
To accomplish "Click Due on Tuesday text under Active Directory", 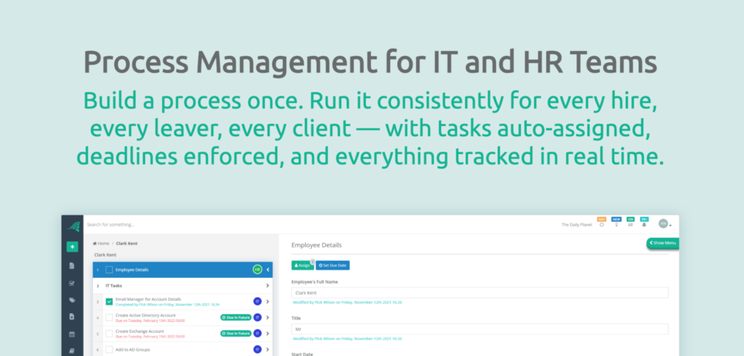I will (x=150, y=320).
